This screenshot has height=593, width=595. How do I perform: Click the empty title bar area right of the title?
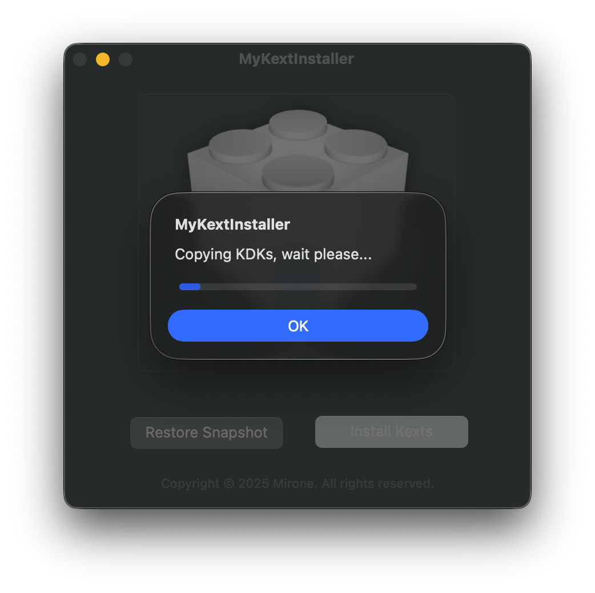tap(440, 59)
